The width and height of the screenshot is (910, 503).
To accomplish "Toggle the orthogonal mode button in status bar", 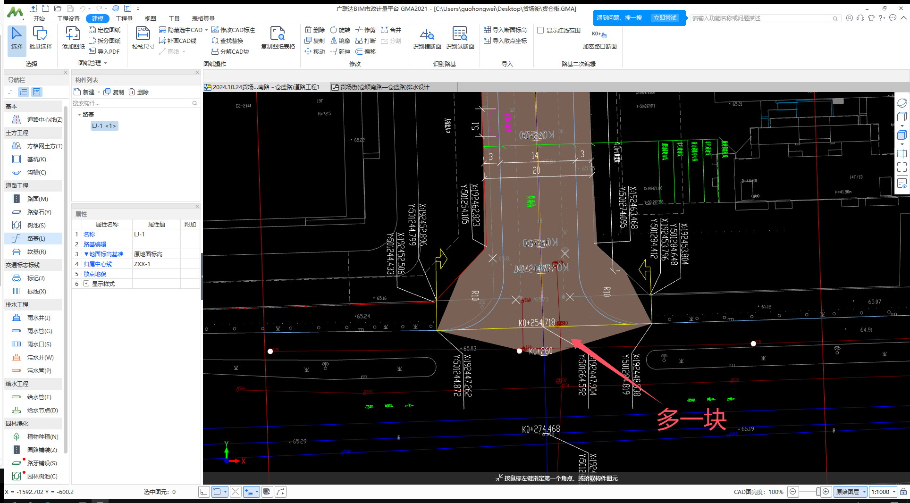I will coord(203,492).
